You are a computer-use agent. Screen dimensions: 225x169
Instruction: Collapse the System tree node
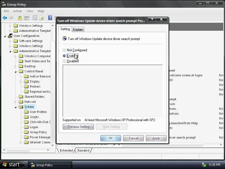15,107
